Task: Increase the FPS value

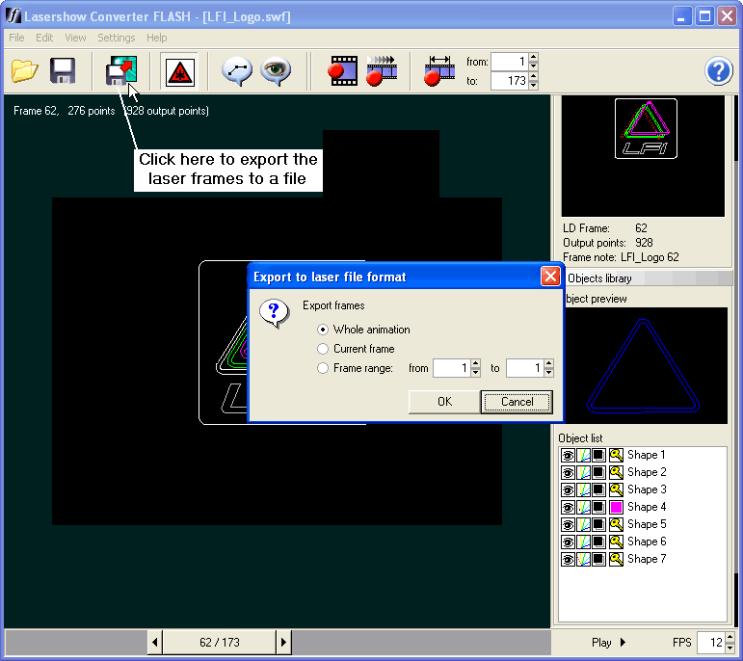Action: tap(730, 637)
